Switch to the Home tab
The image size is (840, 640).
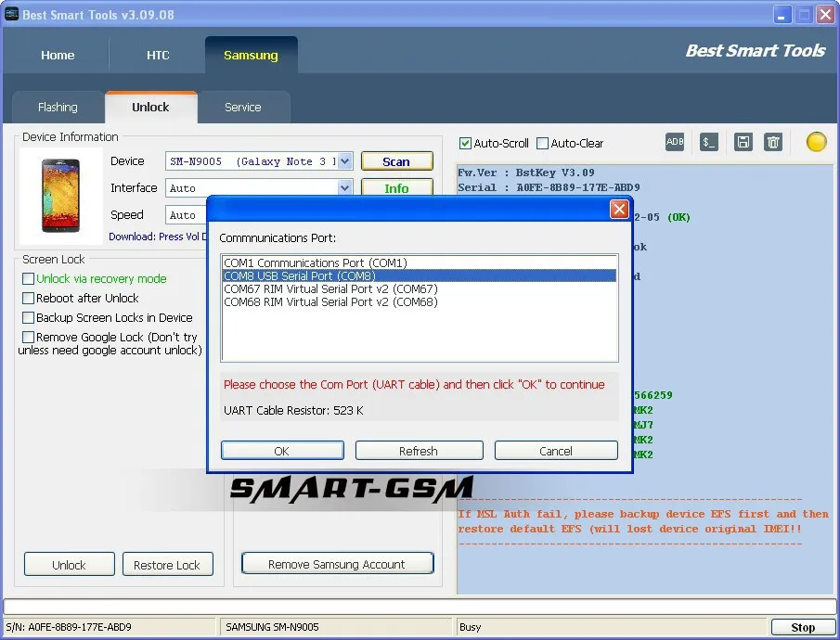pyautogui.click(x=58, y=55)
